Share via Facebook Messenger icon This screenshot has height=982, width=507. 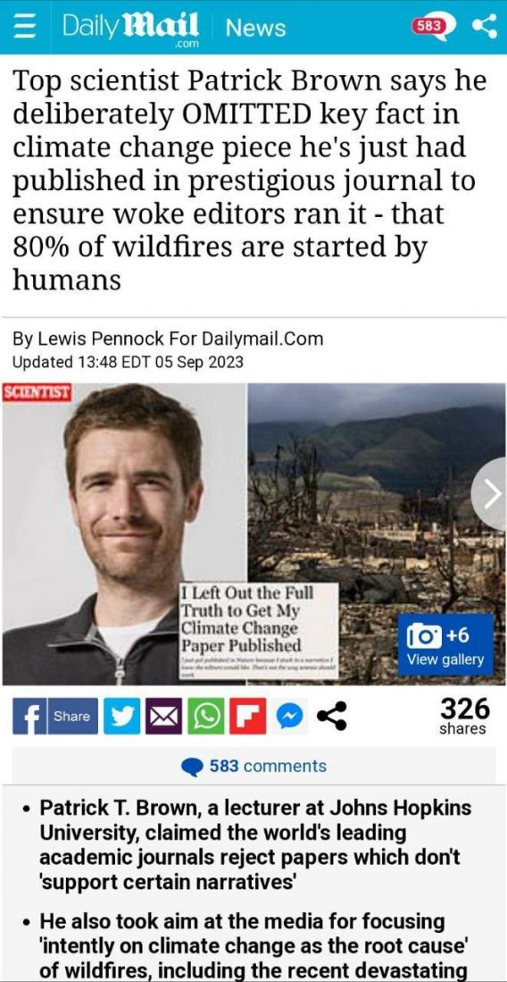coord(289,716)
